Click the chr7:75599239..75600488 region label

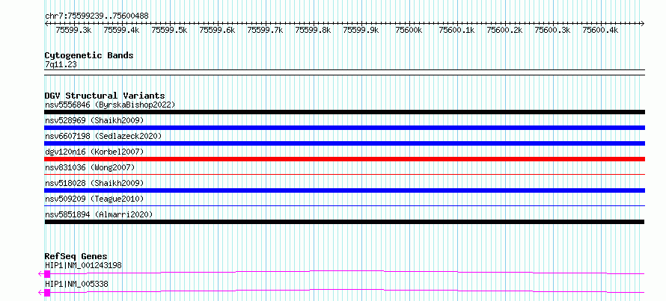point(97,16)
